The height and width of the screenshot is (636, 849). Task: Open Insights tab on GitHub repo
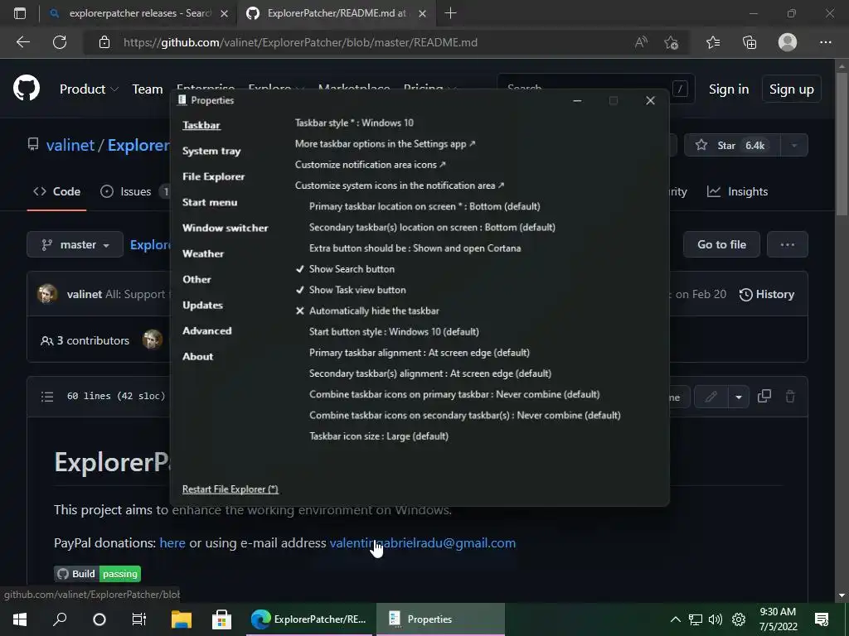737,191
